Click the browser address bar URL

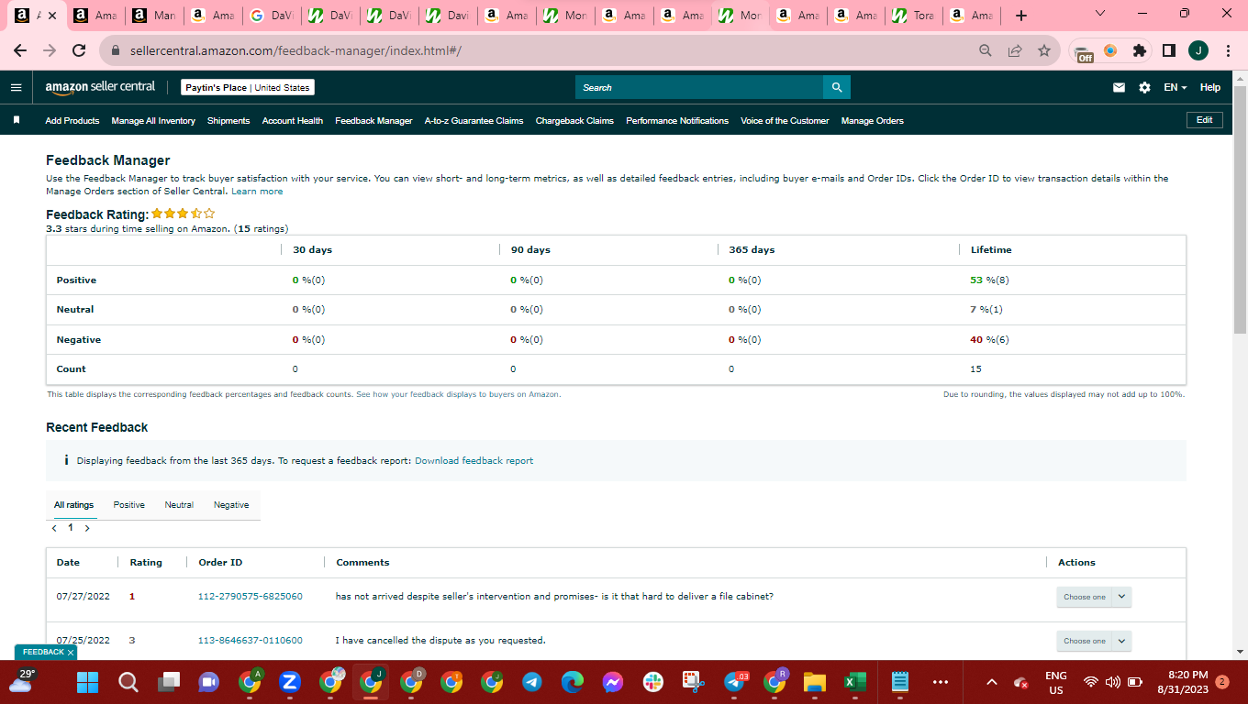pyautogui.click(x=295, y=50)
